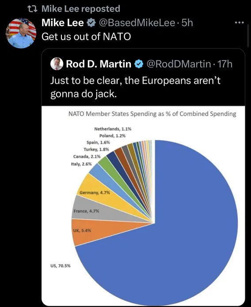The height and width of the screenshot is (307, 251).
Task: Click the 'Mike Lee reposted' label
Action: (81, 9)
